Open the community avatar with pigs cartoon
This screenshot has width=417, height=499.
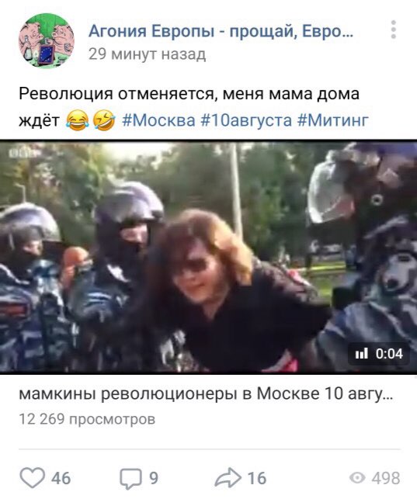47,40
